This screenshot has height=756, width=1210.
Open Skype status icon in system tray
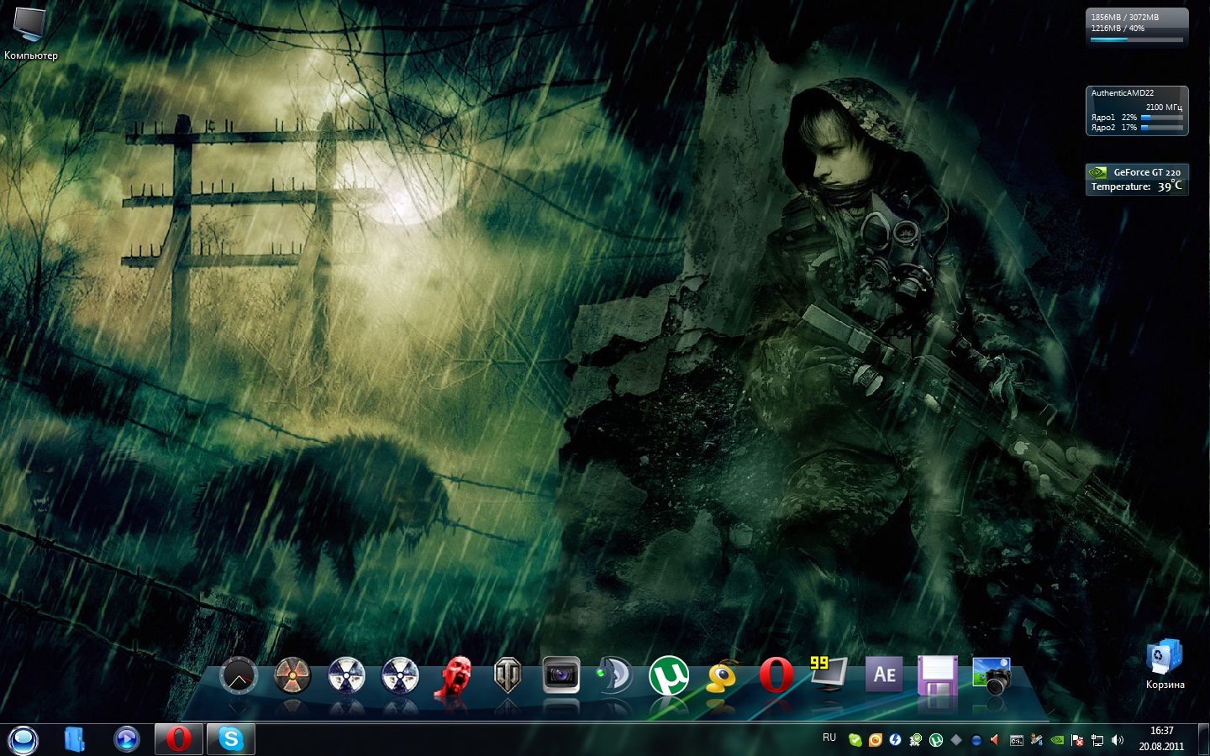[855, 740]
